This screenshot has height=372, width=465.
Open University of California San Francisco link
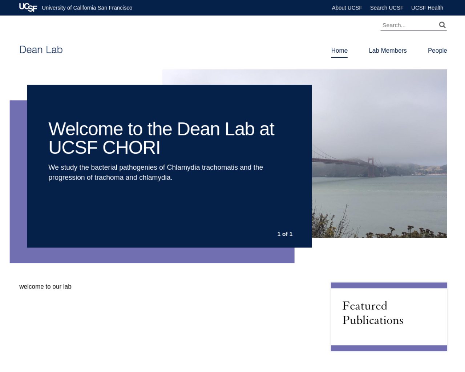point(87,8)
